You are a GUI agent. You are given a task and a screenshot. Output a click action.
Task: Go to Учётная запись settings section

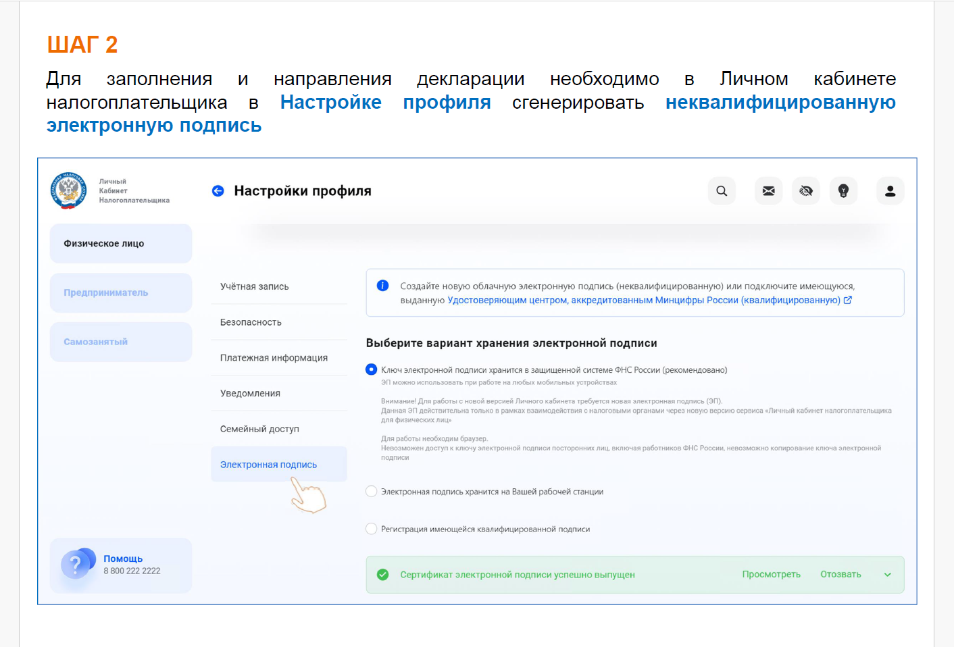coord(254,286)
